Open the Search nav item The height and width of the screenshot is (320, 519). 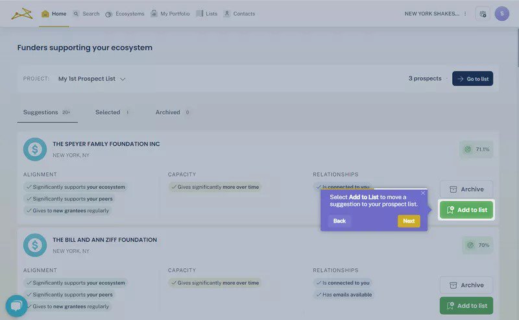click(x=86, y=14)
